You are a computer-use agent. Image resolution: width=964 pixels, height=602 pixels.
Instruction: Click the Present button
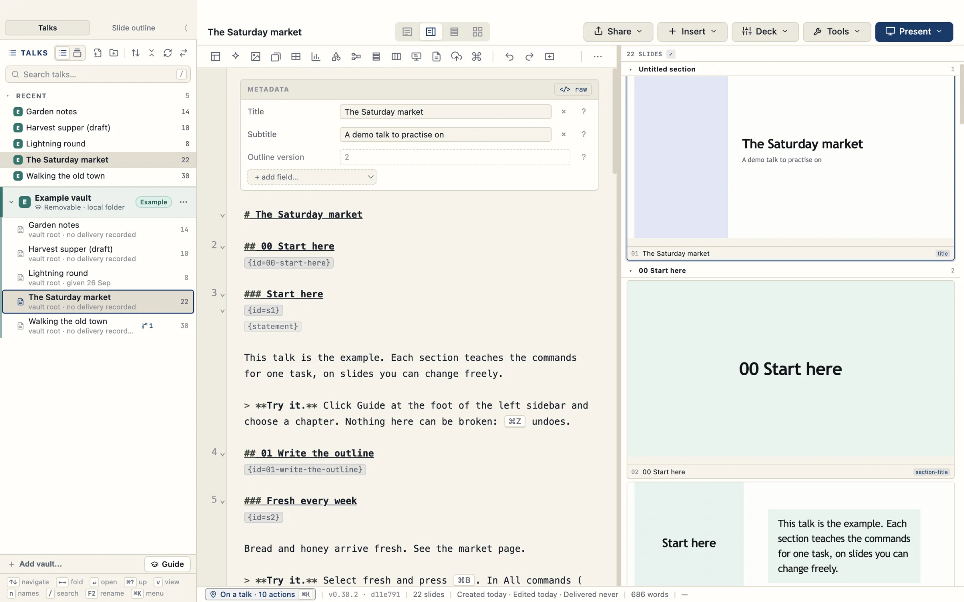pos(914,32)
